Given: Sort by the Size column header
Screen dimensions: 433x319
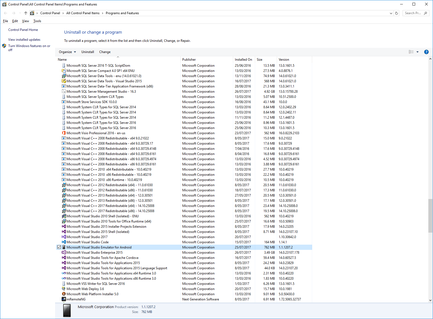Looking at the screenshot, I should pyautogui.click(x=266, y=60).
